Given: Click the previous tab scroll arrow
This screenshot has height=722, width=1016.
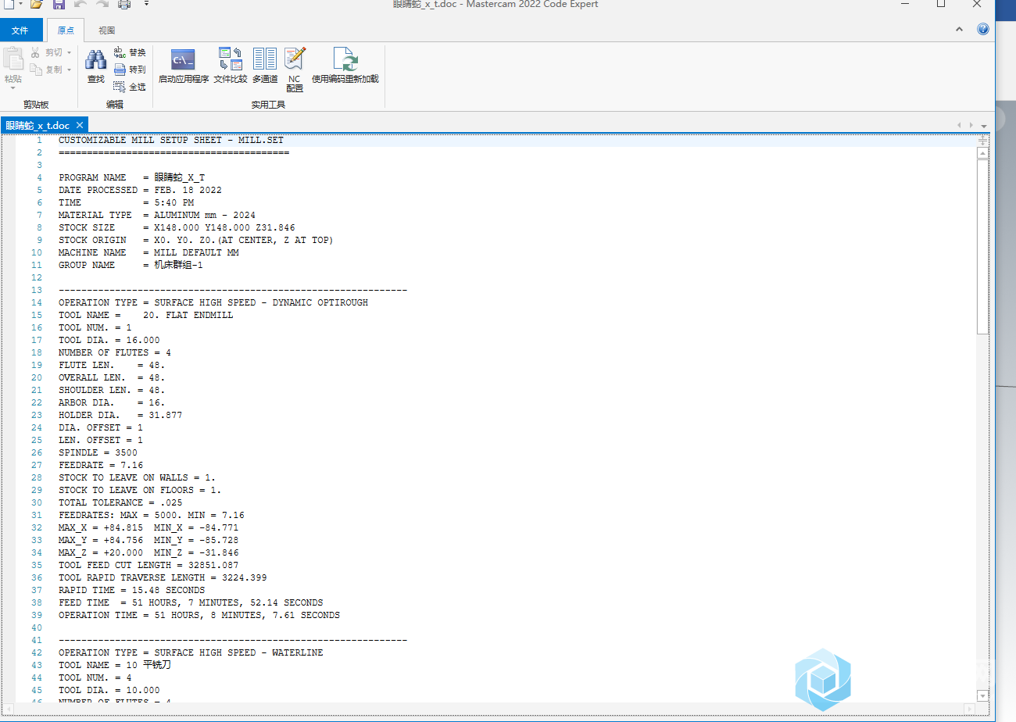Looking at the screenshot, I should click(x=961, y=125).
